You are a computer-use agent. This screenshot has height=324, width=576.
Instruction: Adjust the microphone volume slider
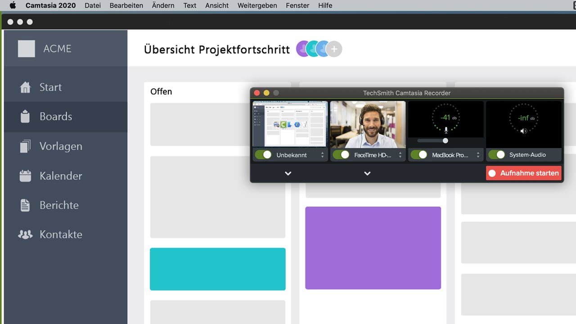tap(445, 141)
